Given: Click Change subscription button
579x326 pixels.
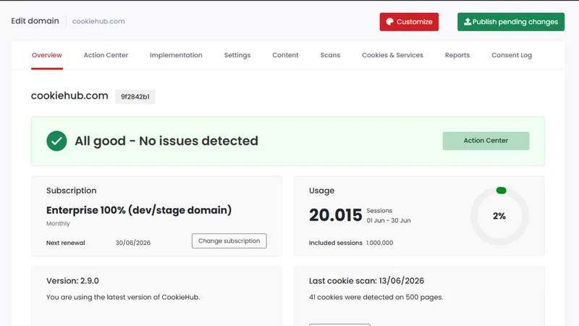Looking at the screenshot, I should (229, 241).
